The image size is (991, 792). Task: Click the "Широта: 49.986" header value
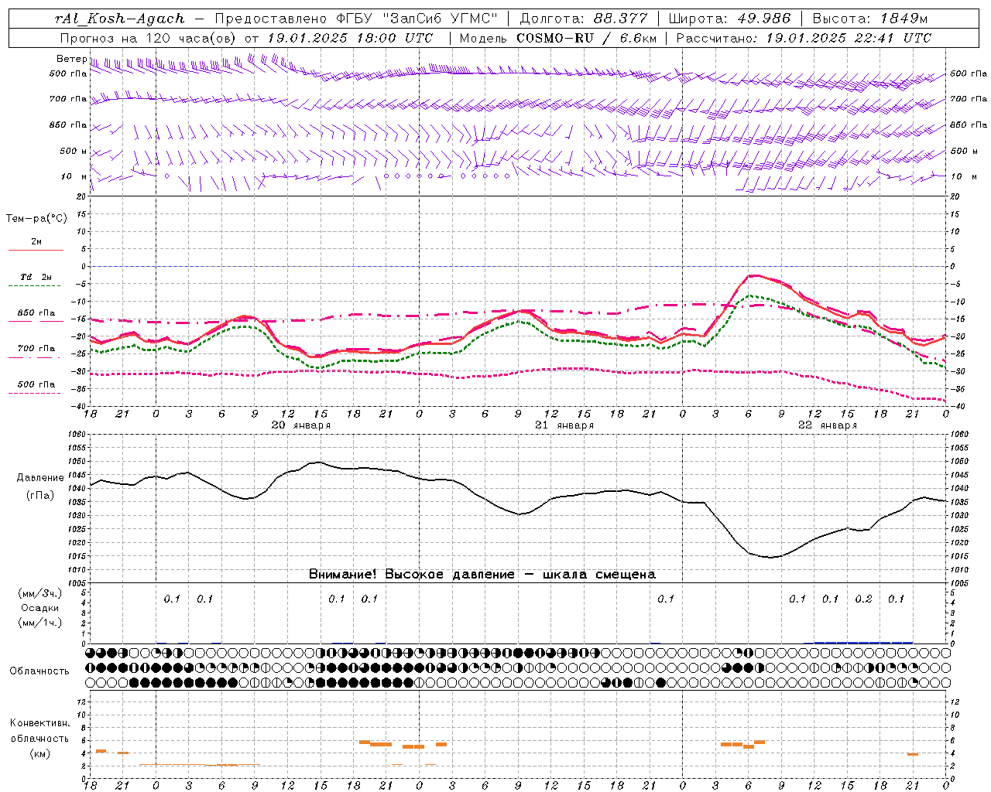(x=729, y=19)
